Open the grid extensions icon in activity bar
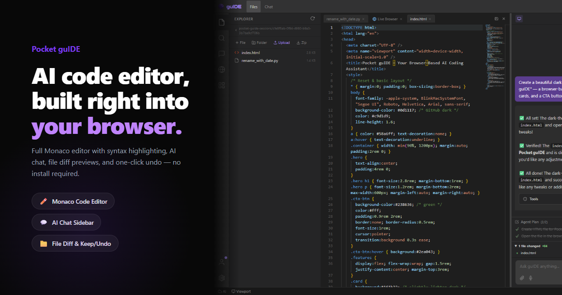Viewport: 562px width, 295px height. click(x=222, y=85)
